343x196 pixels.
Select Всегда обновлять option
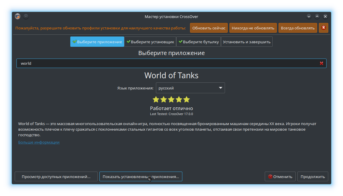tap(297, 28)
